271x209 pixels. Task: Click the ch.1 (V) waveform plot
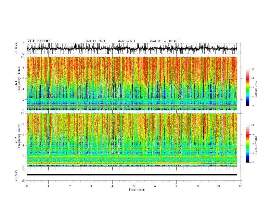click(x=134, y=48)
